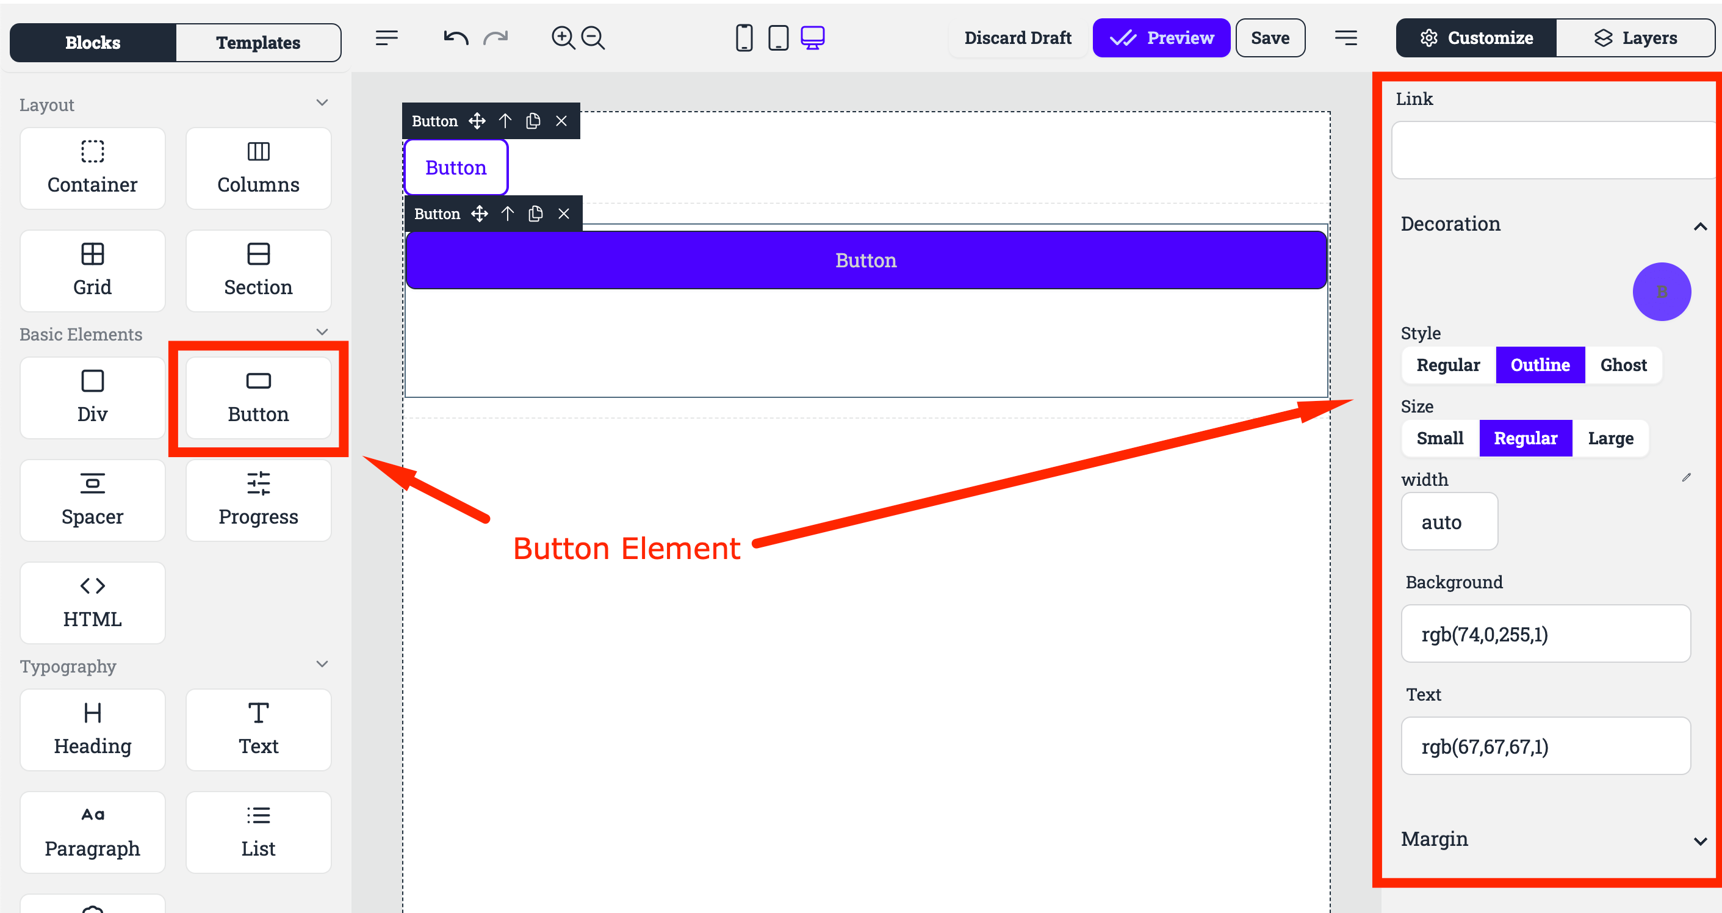1722x913 pixels.
Task: Undo the last change
Action: (x=456, y=38)
